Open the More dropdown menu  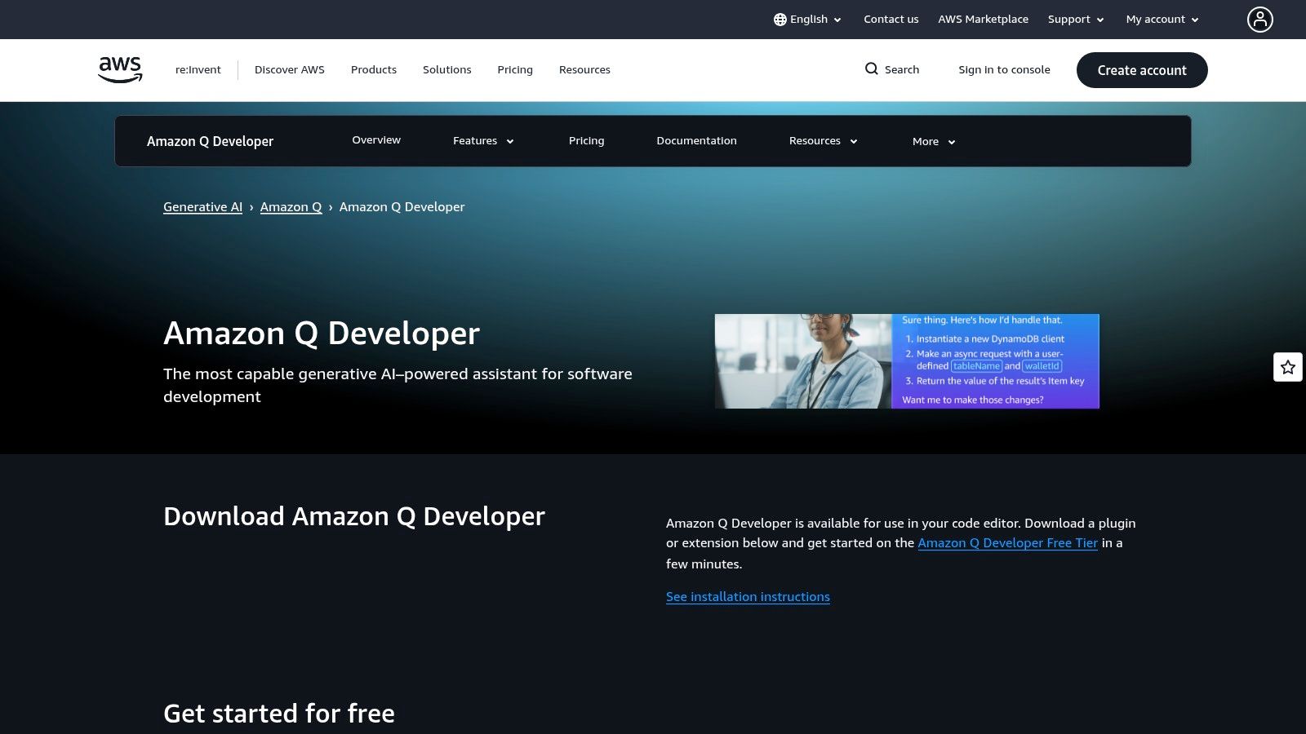pos(932,141)
